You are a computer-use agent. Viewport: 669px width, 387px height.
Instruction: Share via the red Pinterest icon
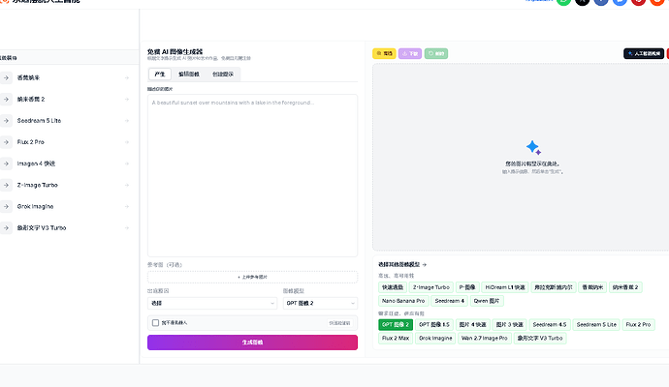[638, 1]
